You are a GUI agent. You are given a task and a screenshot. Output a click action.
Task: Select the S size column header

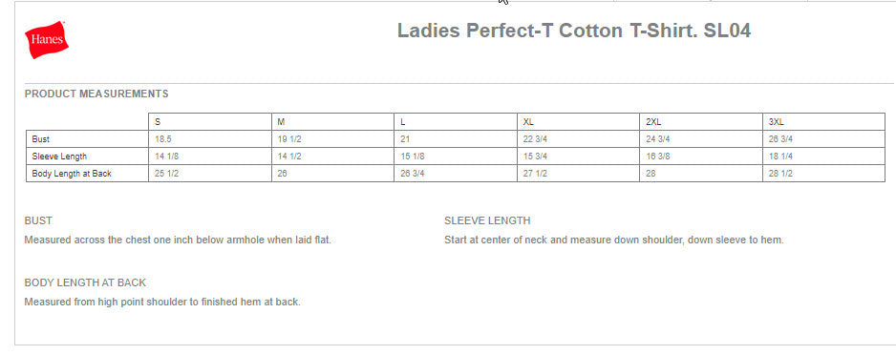[210, 122]
